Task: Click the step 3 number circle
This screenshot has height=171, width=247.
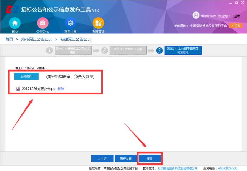Action: (159, 50)
